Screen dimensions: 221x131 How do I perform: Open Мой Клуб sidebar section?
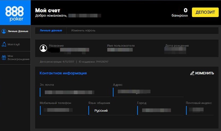[x=15, y=45]
